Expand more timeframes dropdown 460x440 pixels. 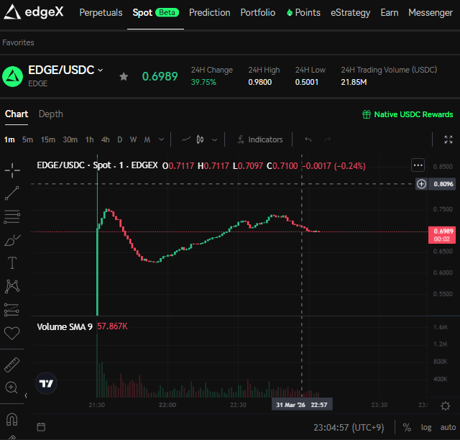161,139
